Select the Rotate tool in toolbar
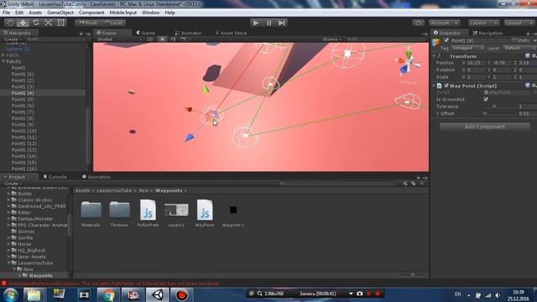This screenshot has height=302, width=537. (x=35, y=23)
